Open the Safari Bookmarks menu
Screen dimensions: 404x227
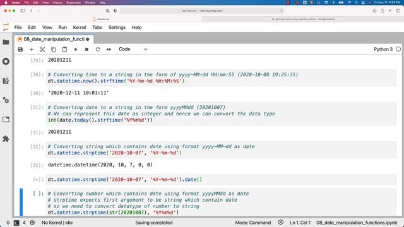coord(73,3)
